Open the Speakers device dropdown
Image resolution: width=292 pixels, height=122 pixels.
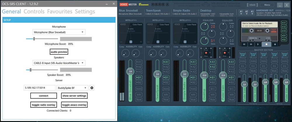(59, 63)
